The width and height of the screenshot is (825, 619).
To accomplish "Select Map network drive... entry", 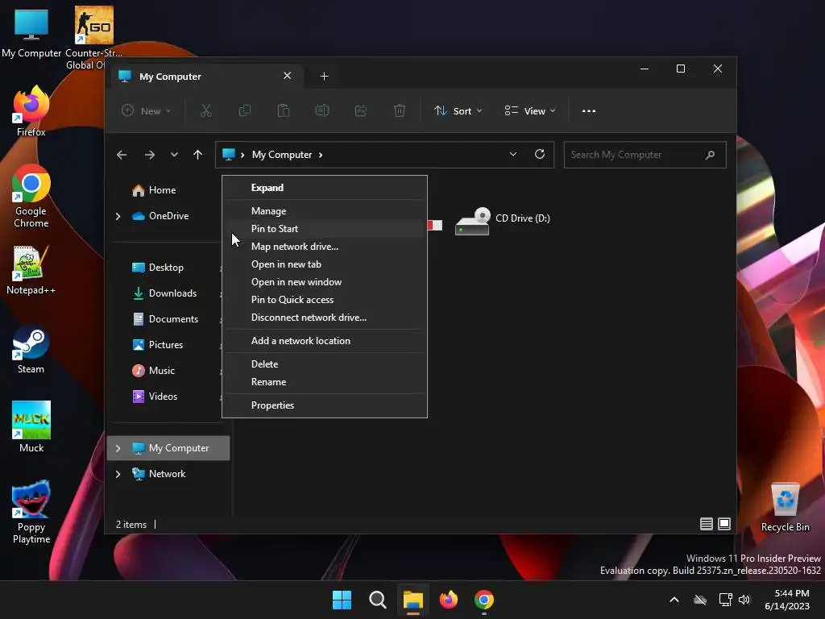I will click(x=325, y=247).
